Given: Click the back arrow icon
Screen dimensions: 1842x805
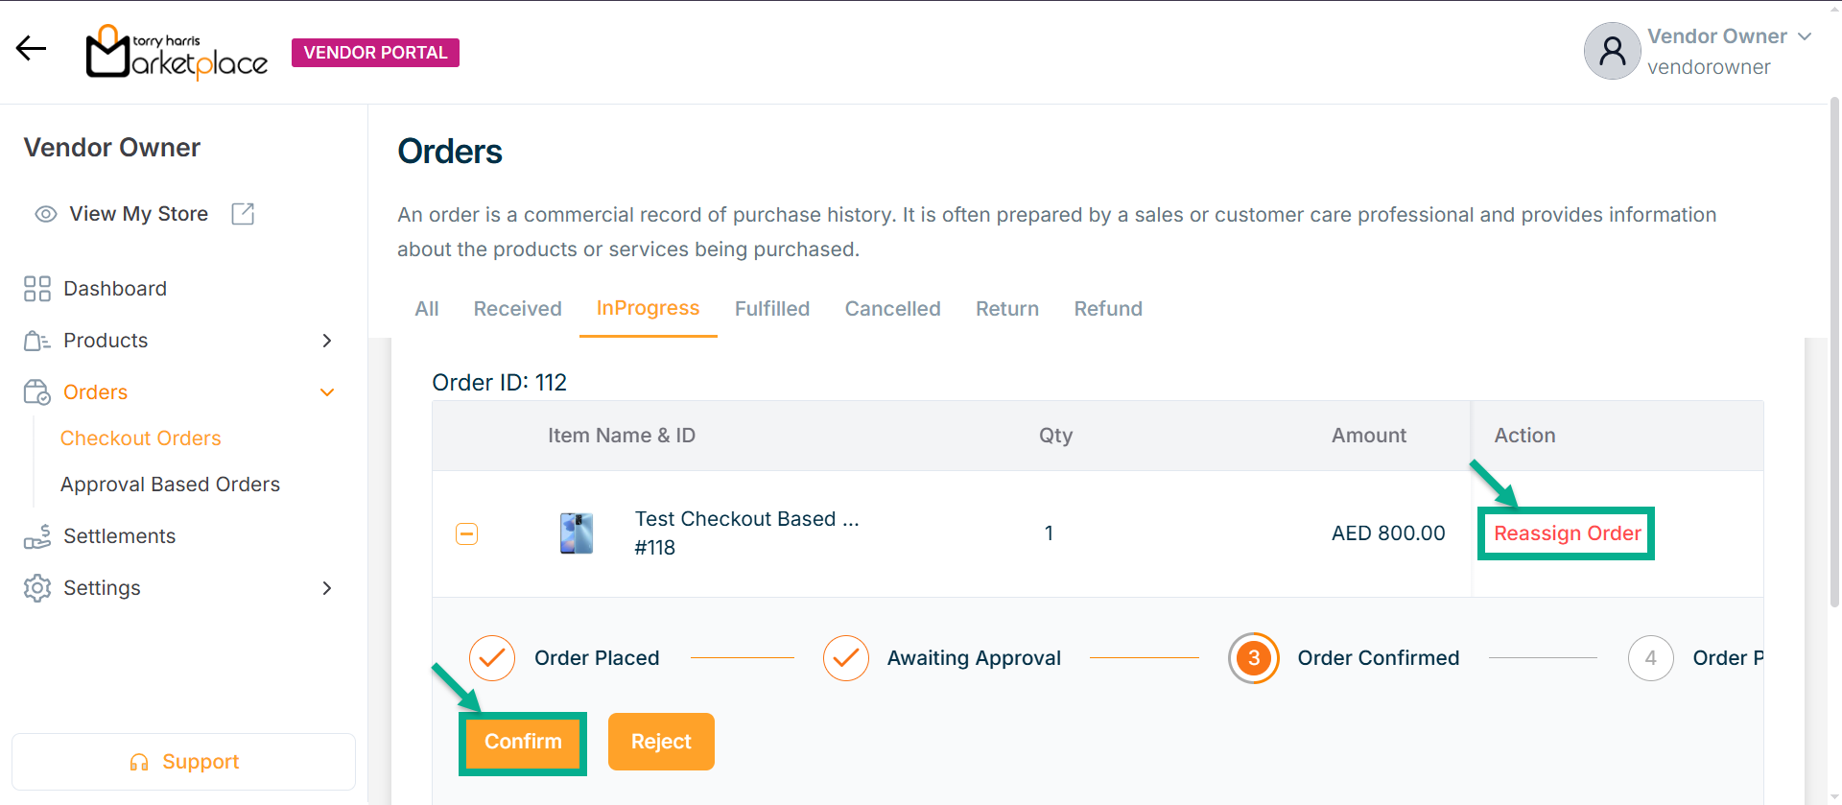Looking at the screenshot, I should click(x=31, y=49).
